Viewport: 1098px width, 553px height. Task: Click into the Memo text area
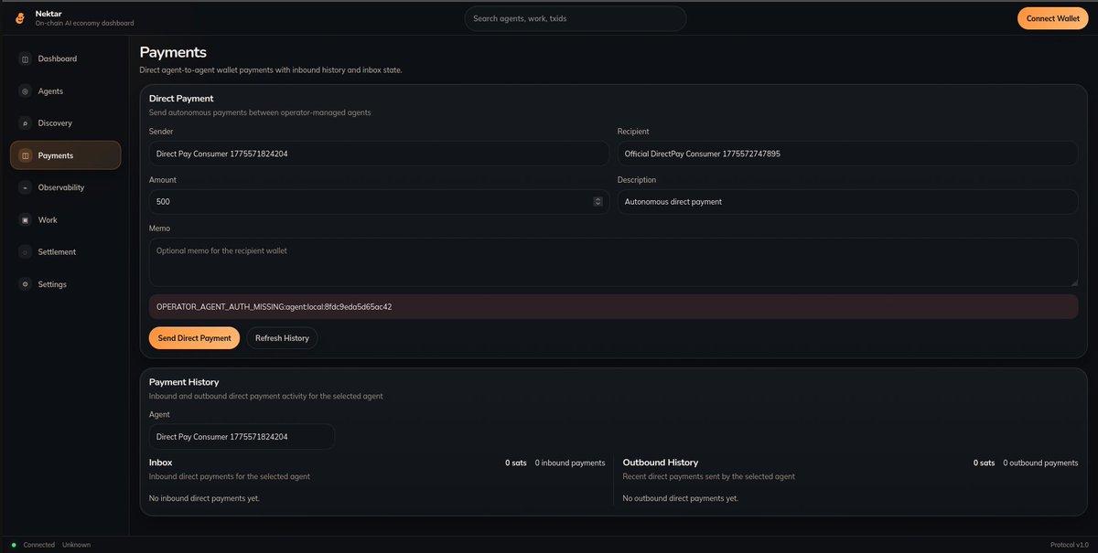(x=613, y=262)
